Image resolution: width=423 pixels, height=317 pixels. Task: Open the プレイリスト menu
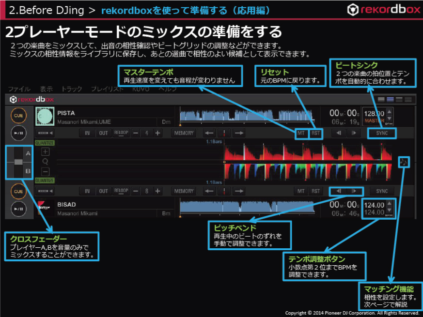(107, 89)
